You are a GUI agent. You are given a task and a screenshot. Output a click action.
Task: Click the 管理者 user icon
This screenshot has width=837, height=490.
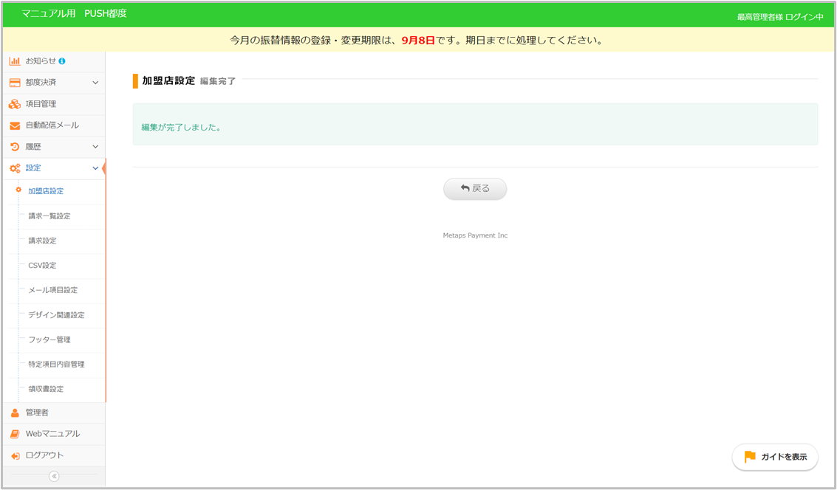[15, 413]
